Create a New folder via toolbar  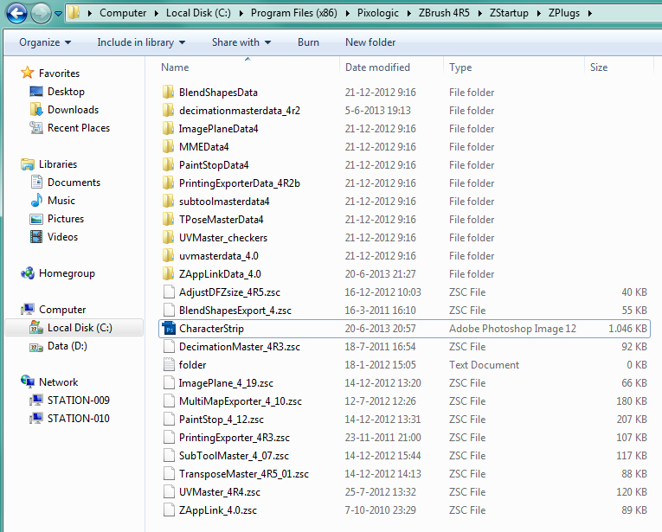370,42
